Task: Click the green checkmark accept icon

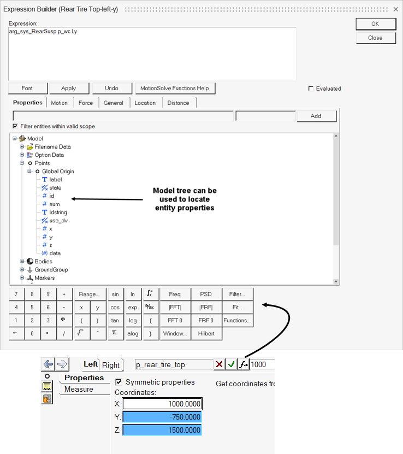Action: pyautogui.click(x=231, y=364)
